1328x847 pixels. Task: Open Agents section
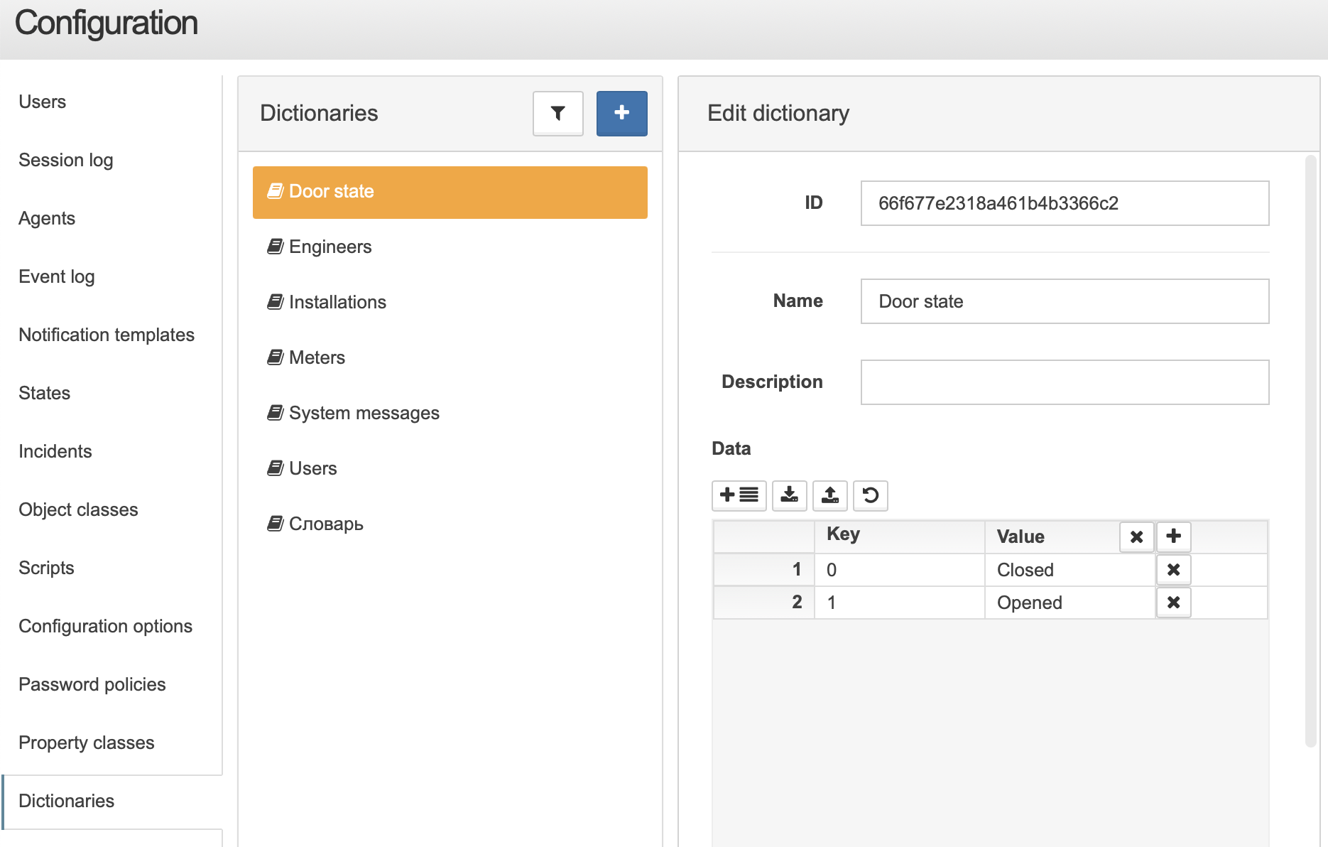[47, 218]
